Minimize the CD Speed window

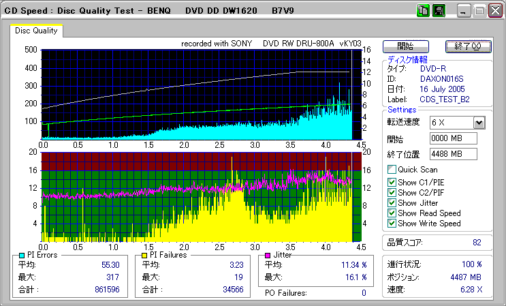pyautogui.click(x=464, y=11)
